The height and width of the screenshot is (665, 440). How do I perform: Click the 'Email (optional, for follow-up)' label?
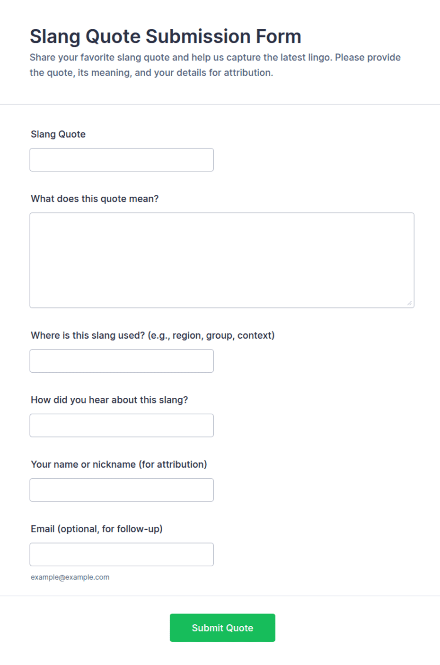(97, 529)
